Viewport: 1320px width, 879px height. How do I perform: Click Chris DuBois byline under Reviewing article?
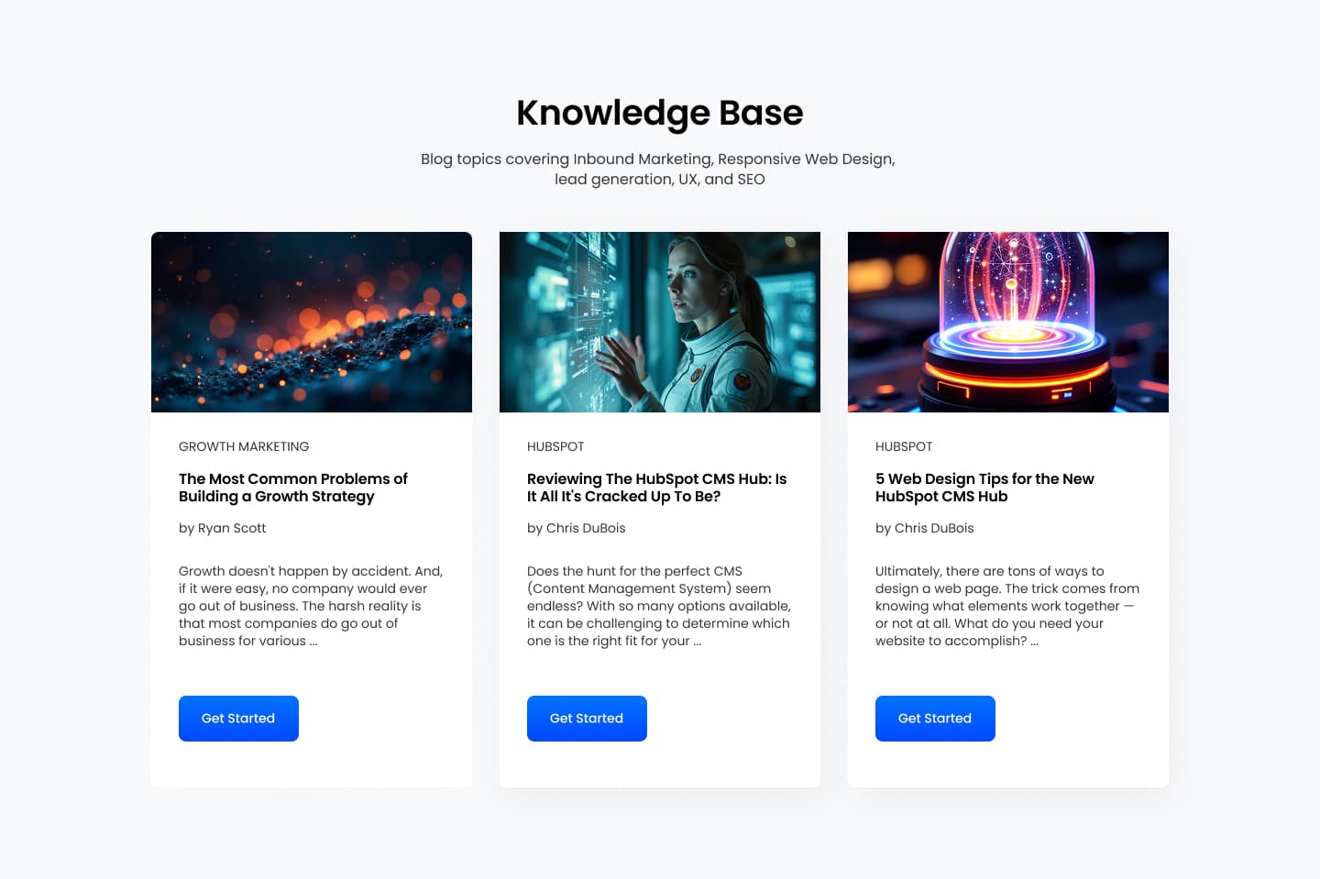pyautogui.click(x=577, y=528)
